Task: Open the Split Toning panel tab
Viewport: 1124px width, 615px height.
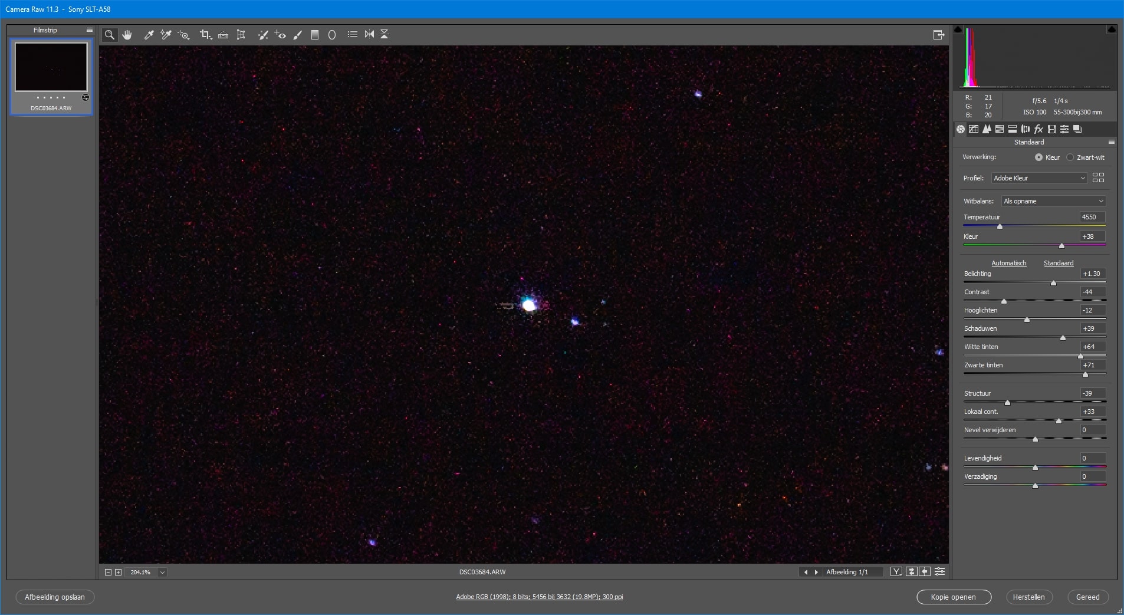Action: pyautogui.click(x=1013, y=129)
